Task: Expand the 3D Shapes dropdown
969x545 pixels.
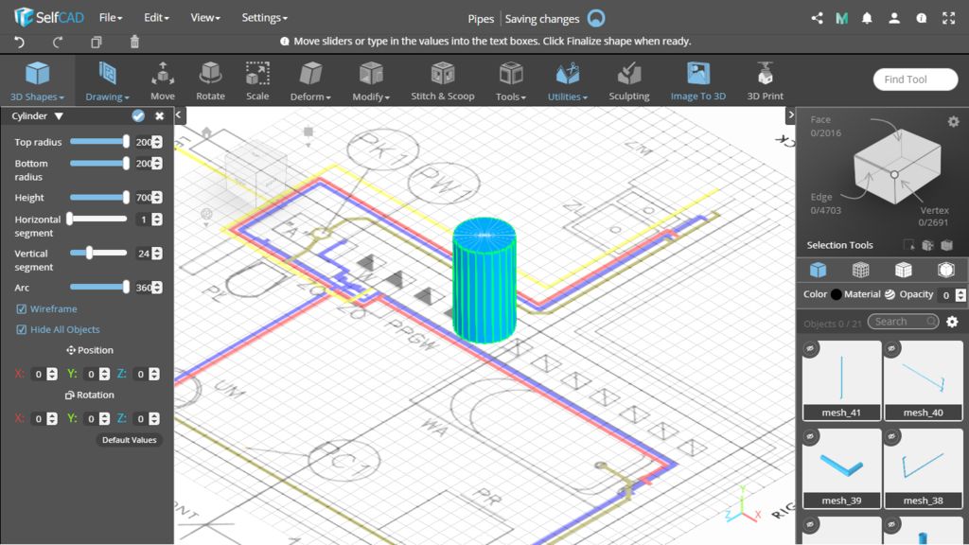Action: pos(37,80)
